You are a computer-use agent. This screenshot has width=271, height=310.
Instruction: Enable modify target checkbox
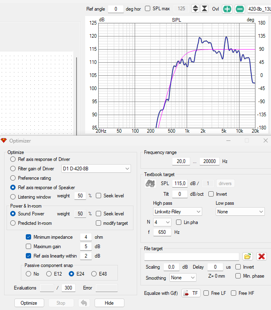(x=98, y=223)
